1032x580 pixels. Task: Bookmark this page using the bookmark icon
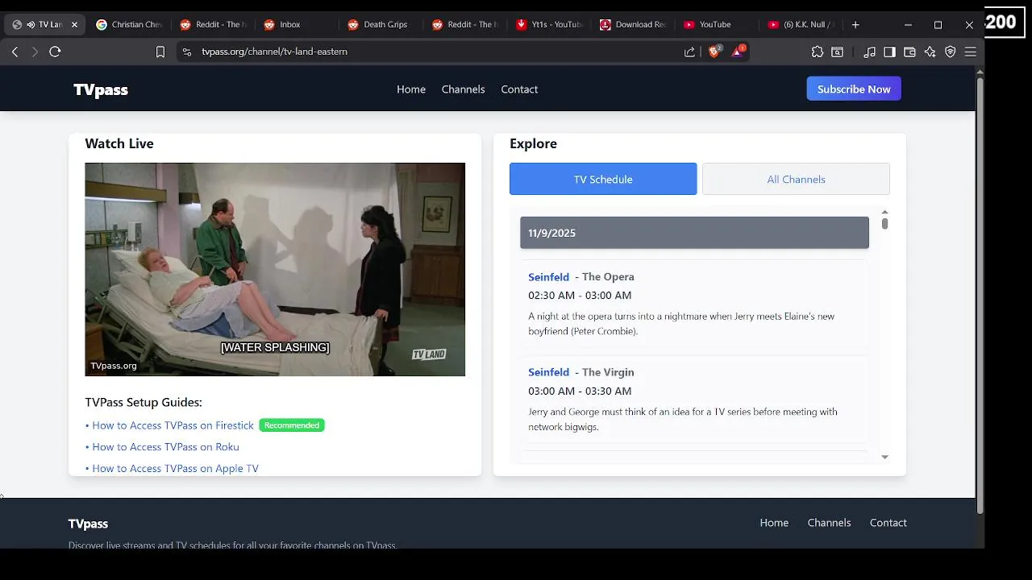pyautogui.click(x=160, y=52)
